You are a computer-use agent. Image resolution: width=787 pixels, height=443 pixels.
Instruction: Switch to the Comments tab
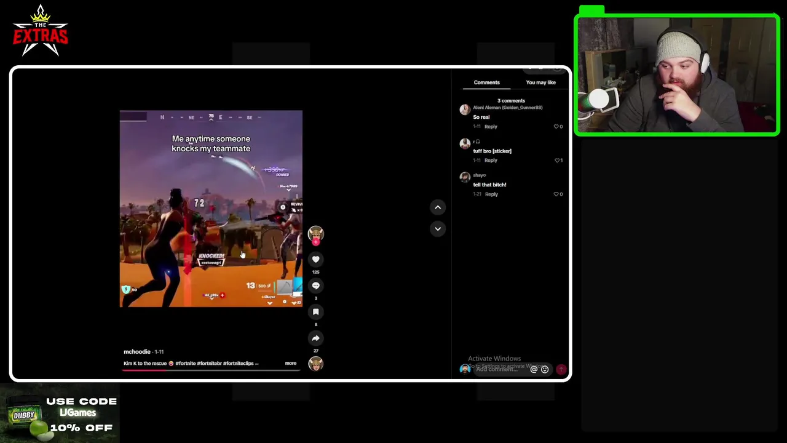click(x=486, y=82)
